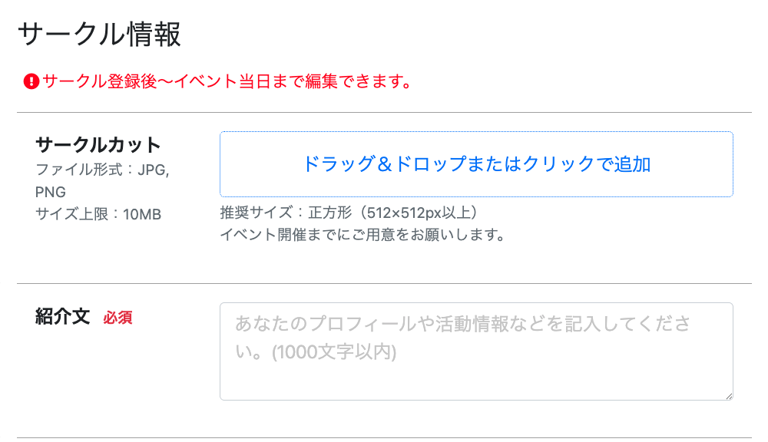Select the サークル情報 page heading
The height and width of the screenshot is (442, 768).
(99, 35)
